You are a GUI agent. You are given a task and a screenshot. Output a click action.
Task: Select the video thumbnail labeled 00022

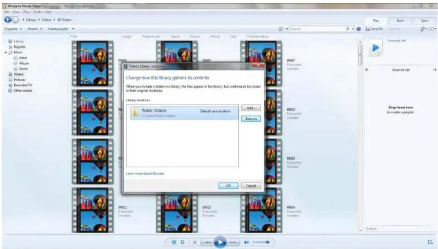[92, 211]
